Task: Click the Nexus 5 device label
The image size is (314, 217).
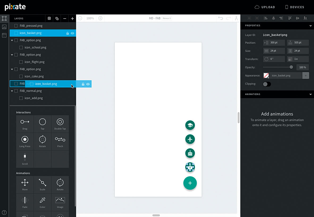Action: pos(167,18)
